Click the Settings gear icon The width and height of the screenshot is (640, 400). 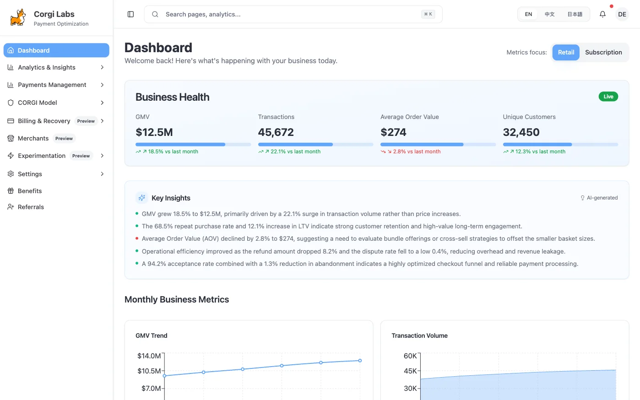click(11, 174)
